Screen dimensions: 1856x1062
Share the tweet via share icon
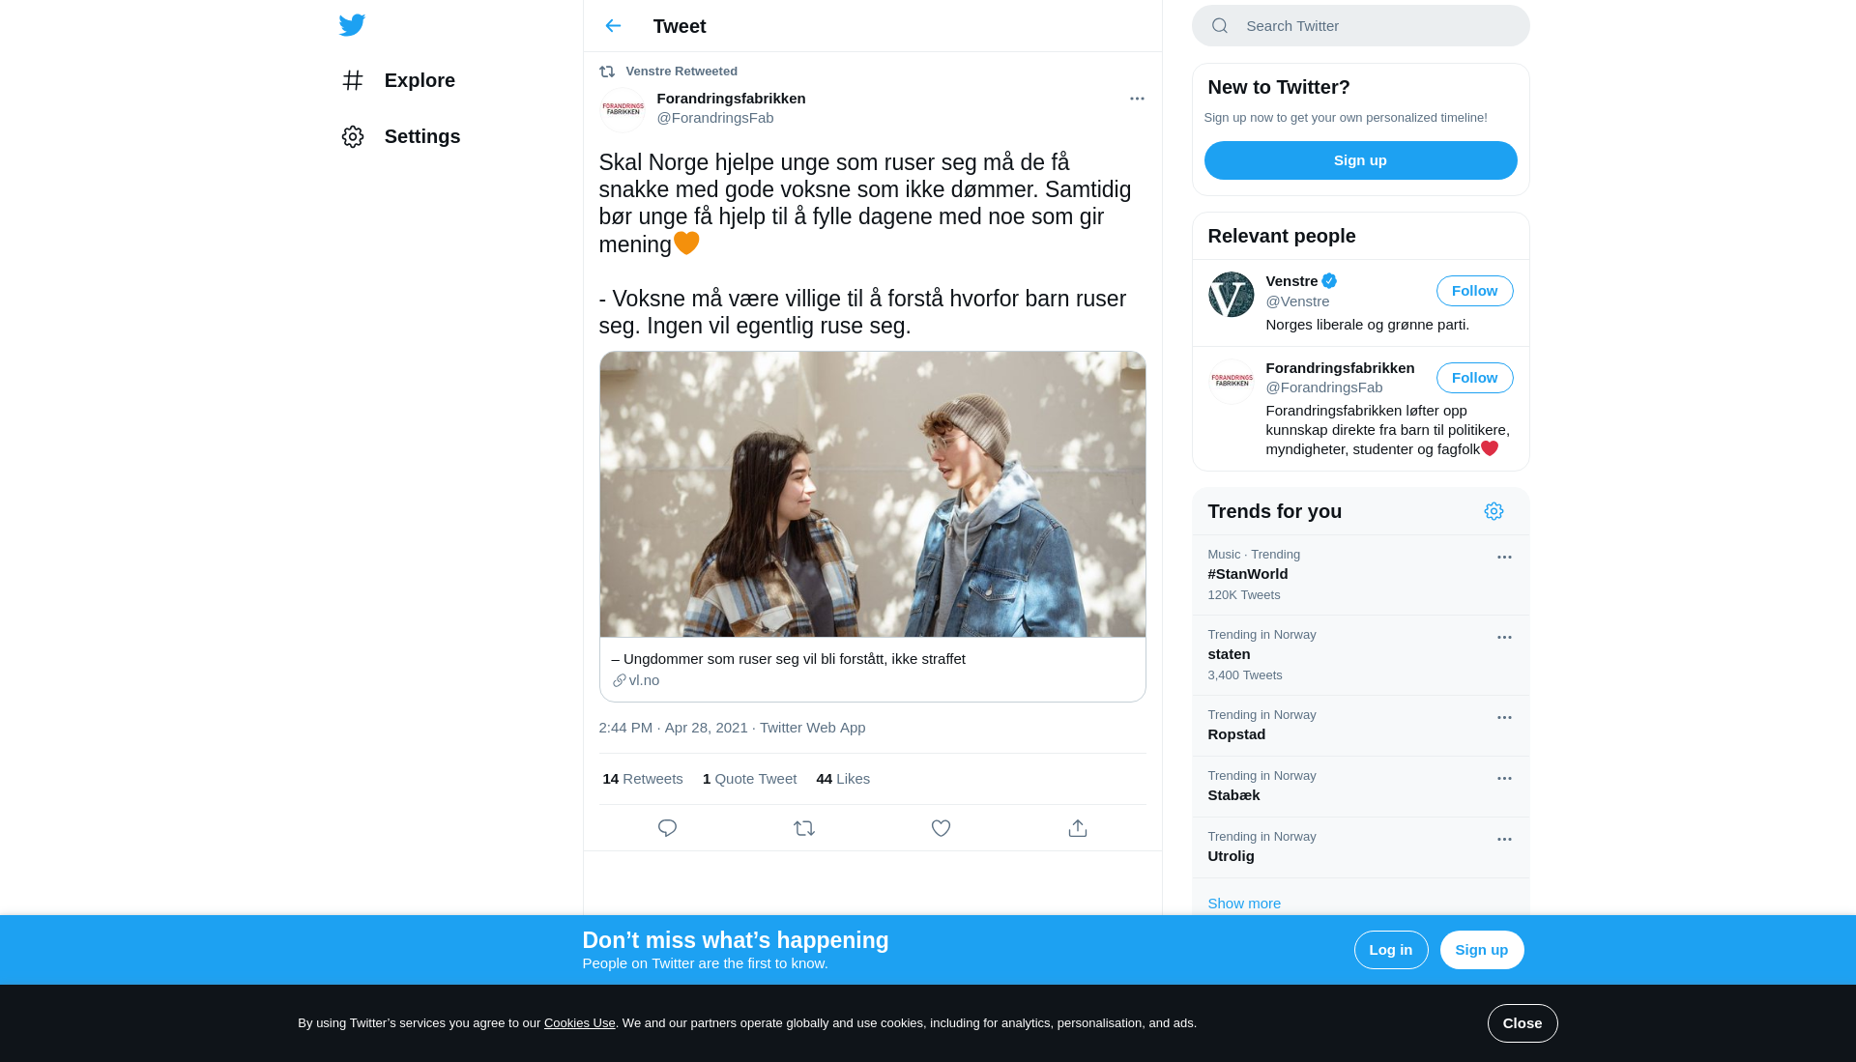(x=1078, y=828)
